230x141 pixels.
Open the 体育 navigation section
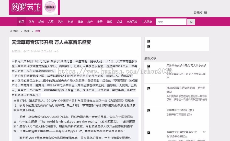click(x=31, y=21)
